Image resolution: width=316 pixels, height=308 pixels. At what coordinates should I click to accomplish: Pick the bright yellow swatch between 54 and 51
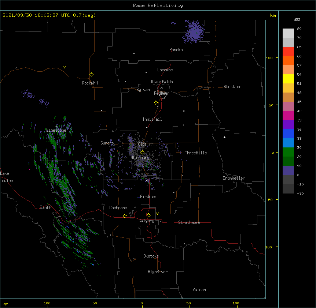pyautogui.click(x=288, y=79)
